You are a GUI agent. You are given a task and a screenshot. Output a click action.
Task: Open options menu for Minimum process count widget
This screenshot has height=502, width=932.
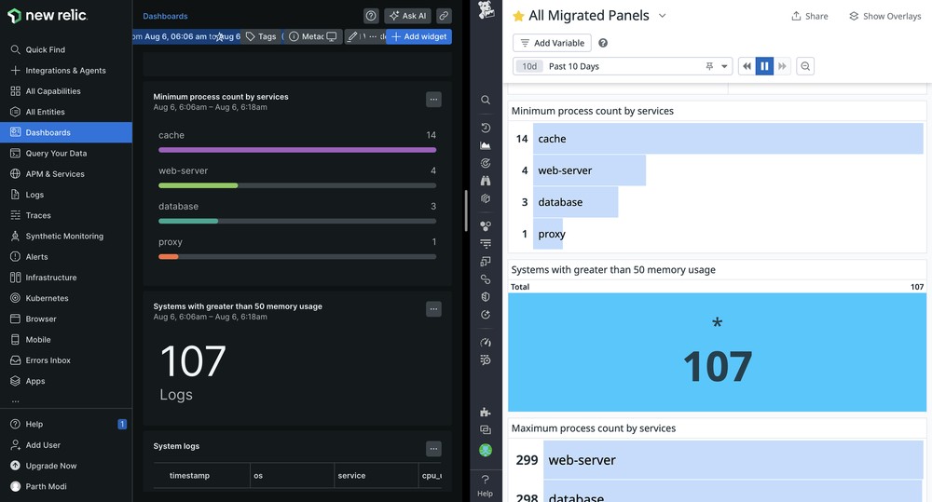(x=433, y=100)
